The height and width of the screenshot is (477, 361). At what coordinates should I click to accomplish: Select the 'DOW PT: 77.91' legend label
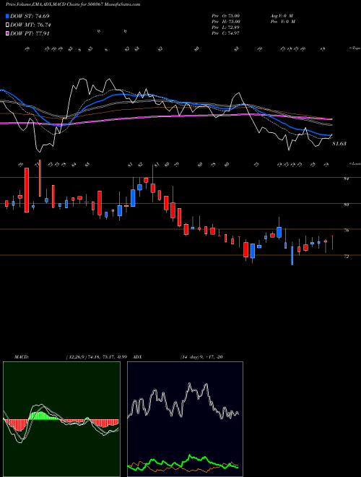[30, 33]
